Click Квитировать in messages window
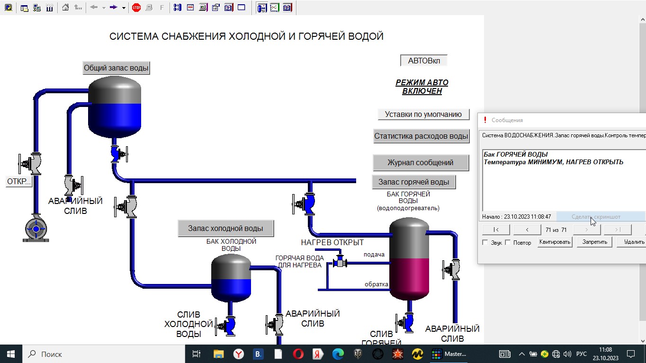Viewport: 646px width, 363px height. [x=555, y=242]
